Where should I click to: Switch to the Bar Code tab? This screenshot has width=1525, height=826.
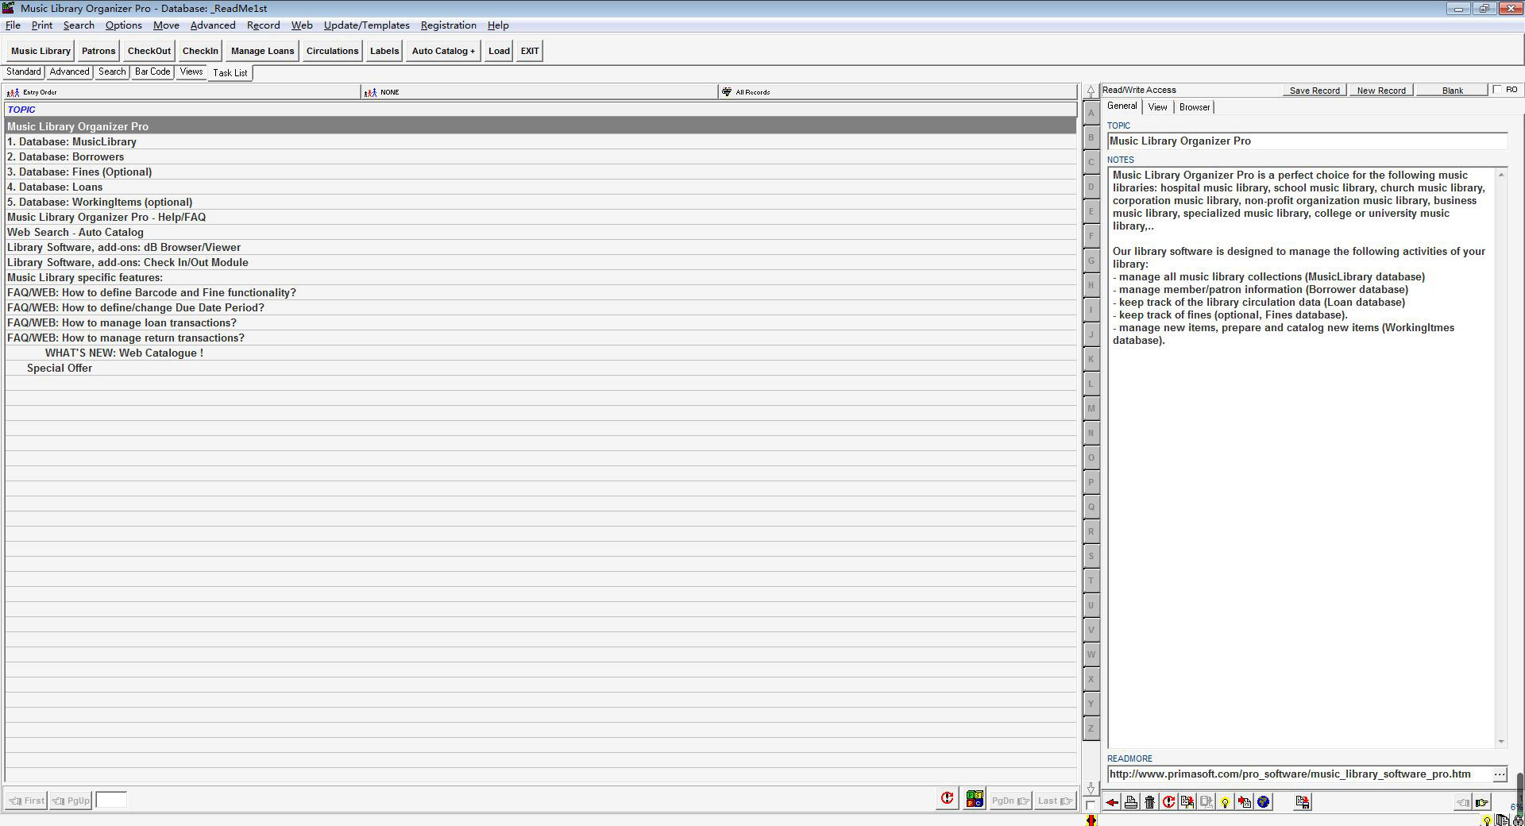click(152, 71)
